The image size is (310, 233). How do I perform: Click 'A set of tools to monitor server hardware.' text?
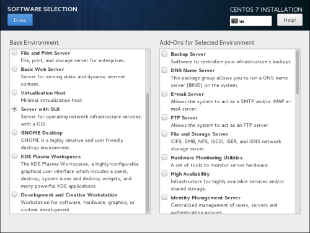(x=220, y=165)
